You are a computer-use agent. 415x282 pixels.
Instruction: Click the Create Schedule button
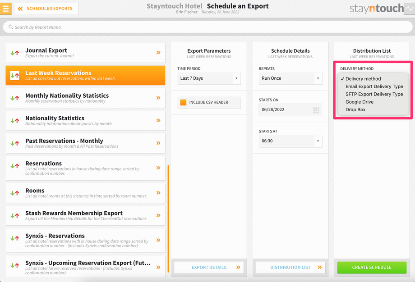click(372, 268)
